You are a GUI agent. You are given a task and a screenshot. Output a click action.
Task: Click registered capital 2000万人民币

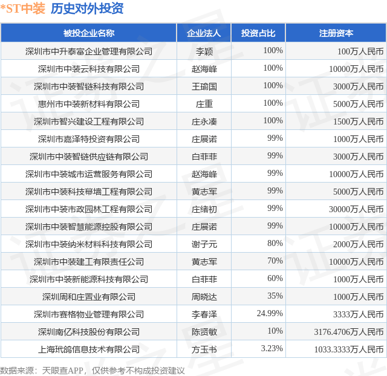coord(359,244)
